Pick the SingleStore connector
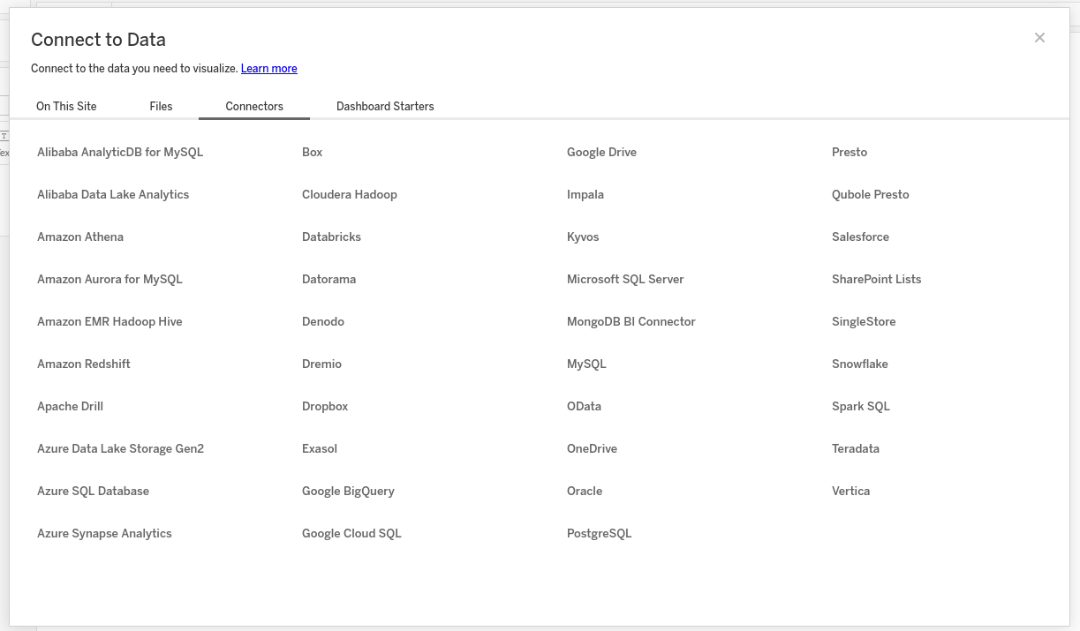Viewport: 1080px width, 631px height. click(x=864, y=321)
